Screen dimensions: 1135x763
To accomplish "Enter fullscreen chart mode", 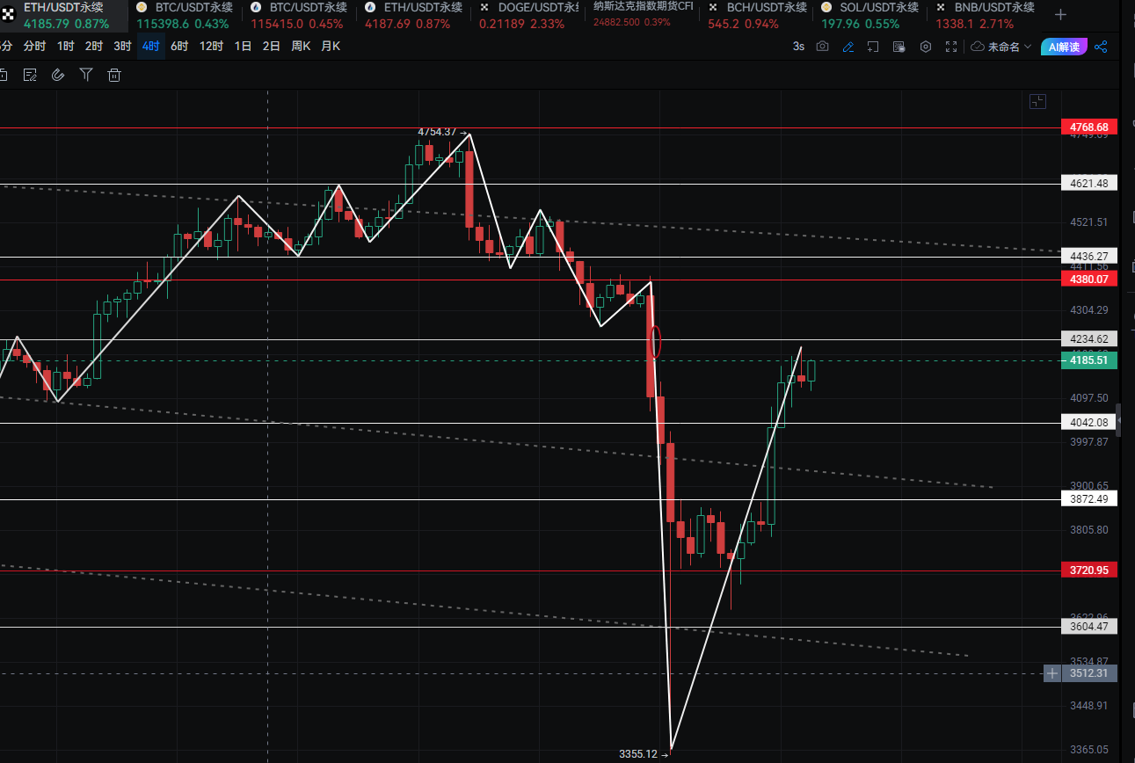I will tap(951, 47).
